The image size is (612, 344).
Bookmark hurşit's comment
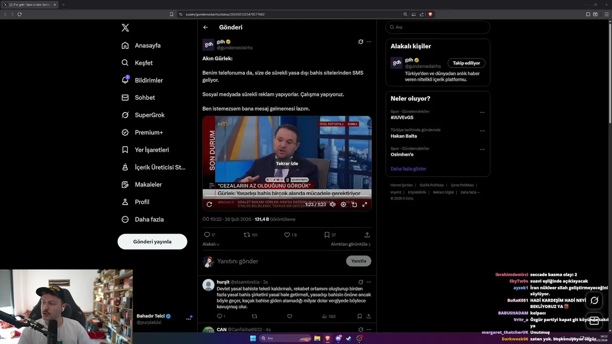(x=360, y=316)
